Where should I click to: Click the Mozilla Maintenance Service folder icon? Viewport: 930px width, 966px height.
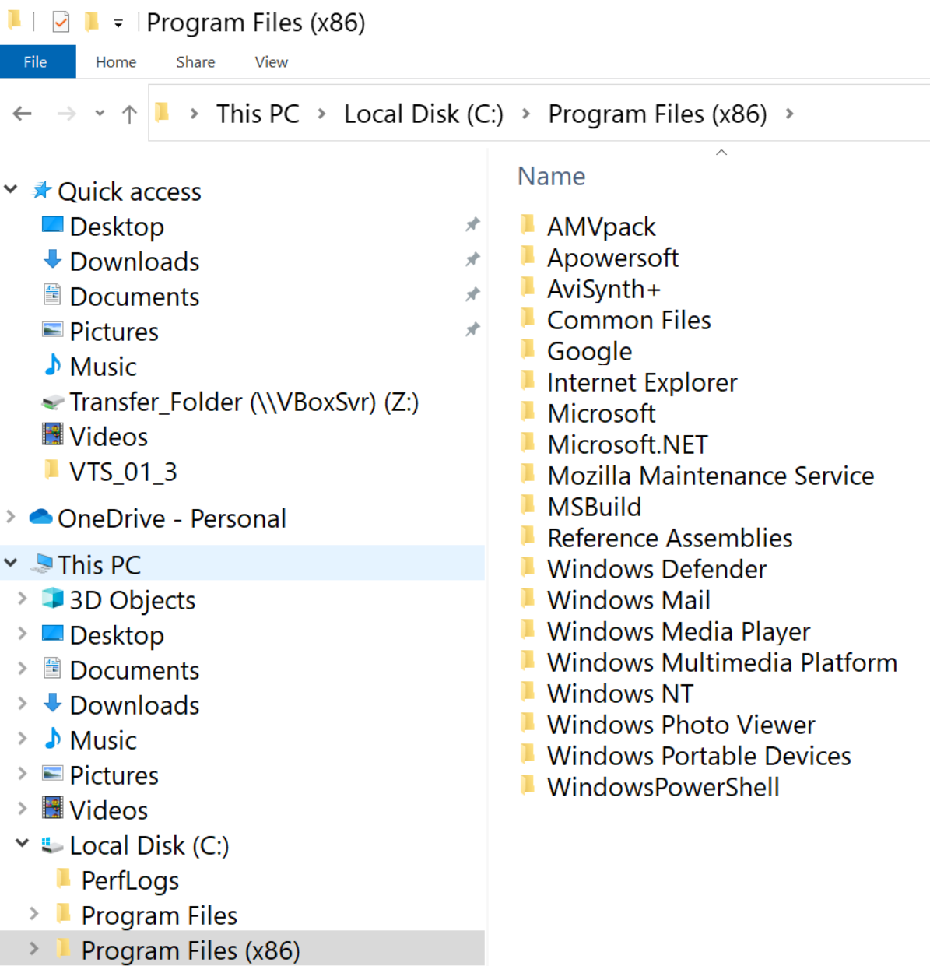(528, 474)
